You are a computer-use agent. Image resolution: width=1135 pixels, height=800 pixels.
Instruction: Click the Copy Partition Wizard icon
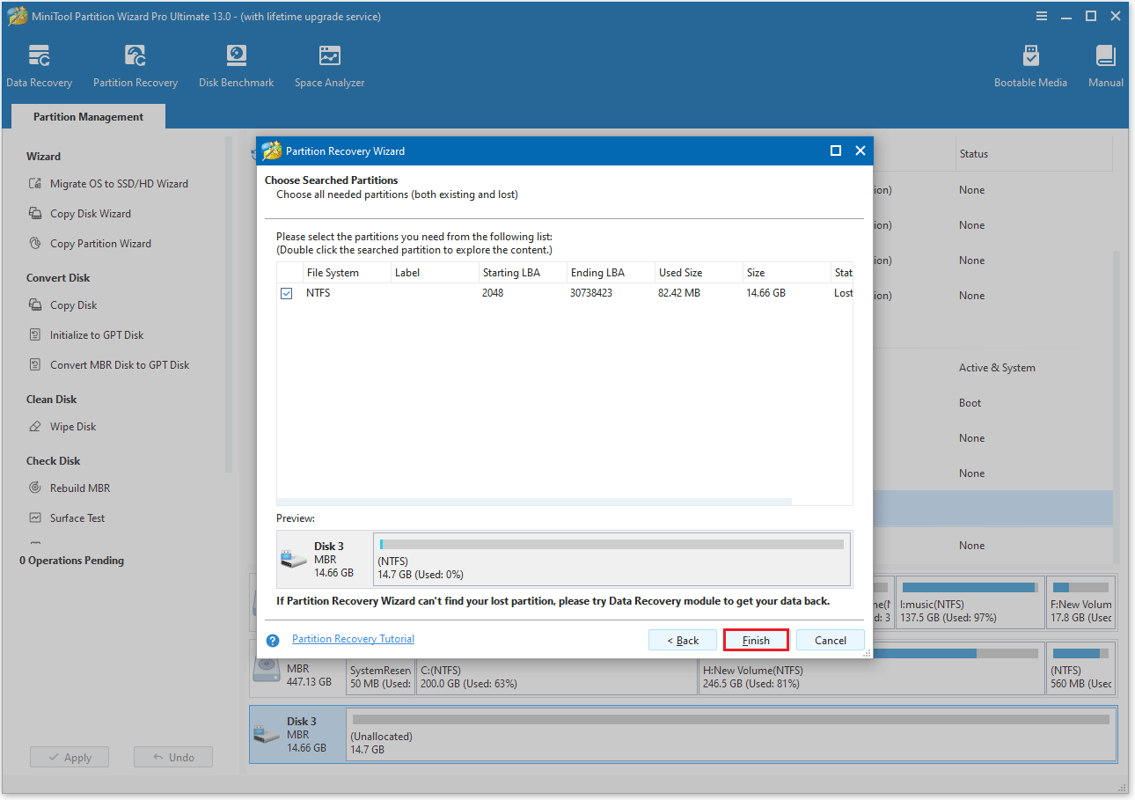pos(35,244)
